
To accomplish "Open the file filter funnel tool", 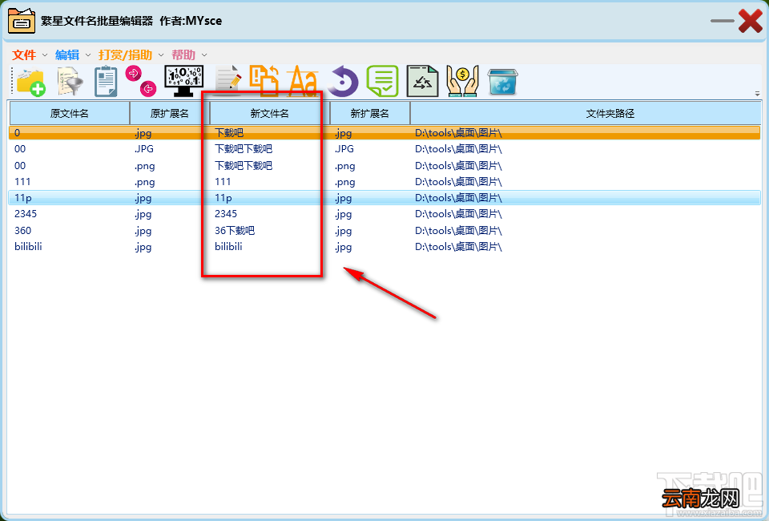I will 70,82.
